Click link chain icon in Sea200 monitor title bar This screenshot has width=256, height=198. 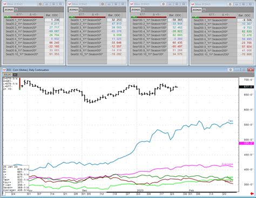237,4
